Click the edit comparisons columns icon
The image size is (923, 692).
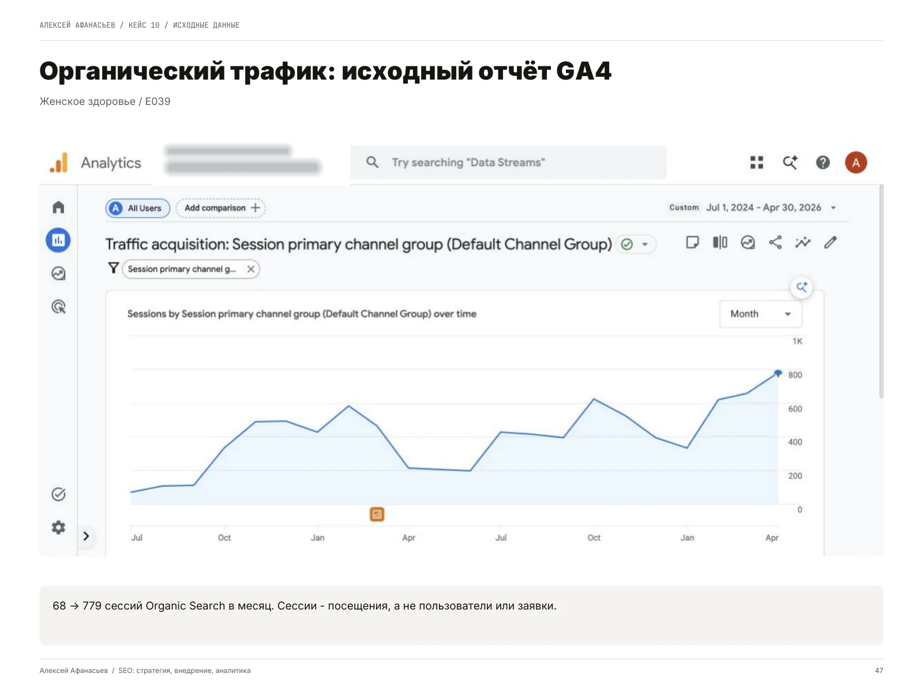[720, 242]
